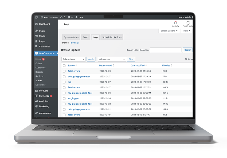Check the checkbox for the wc_logger row
This screenshot has width=227, height=158.
64,98
